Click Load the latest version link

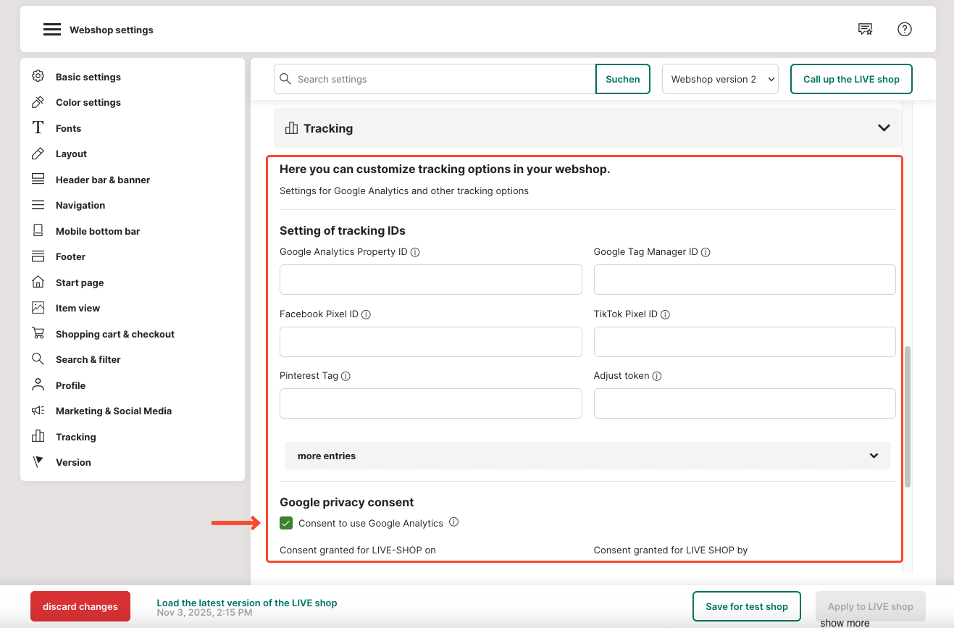(x=246, y=603)
